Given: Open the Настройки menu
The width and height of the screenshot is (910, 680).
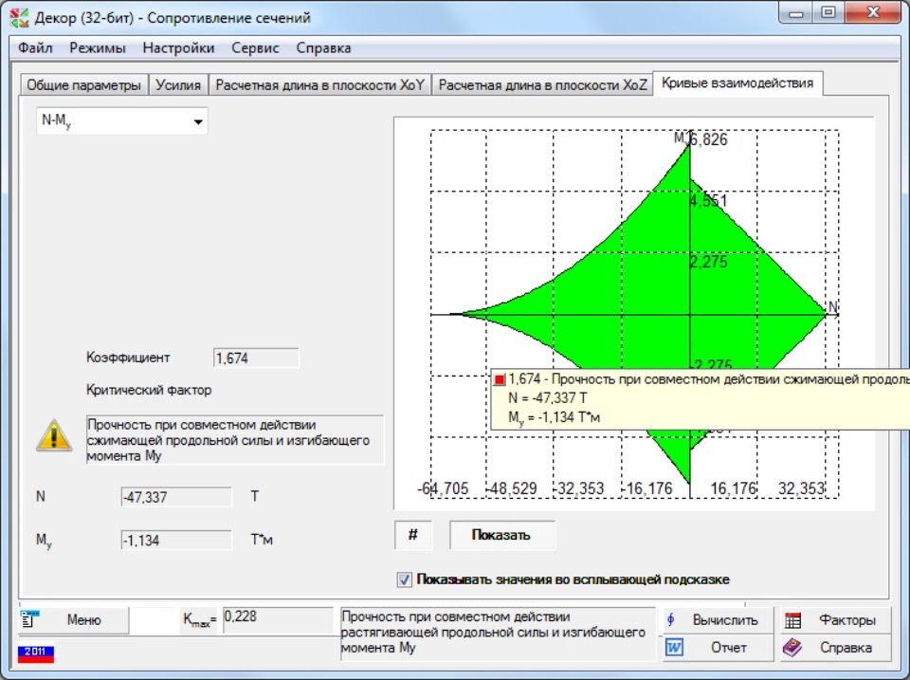Looking at the screenshot, I should pos(178,47).
